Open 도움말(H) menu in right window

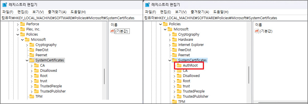[x=221, y=12]
